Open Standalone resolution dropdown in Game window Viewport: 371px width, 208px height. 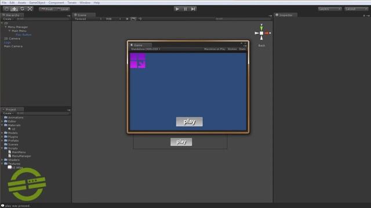pos(146,49)
